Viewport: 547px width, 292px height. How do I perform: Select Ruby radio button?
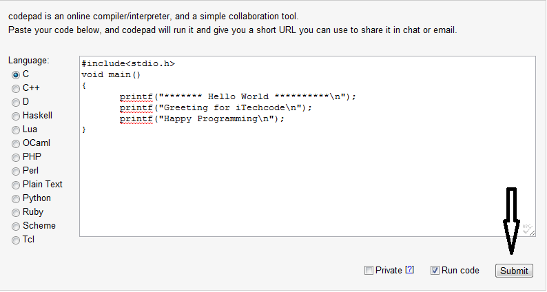(x=16, y=213)
